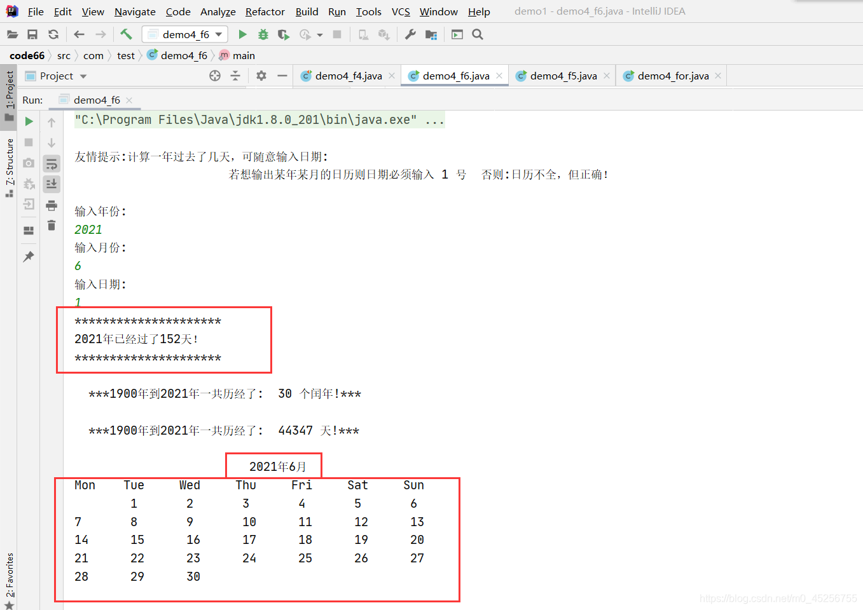Restore layout icon in Run panel

pyautogui.click(x=29, y=231)
